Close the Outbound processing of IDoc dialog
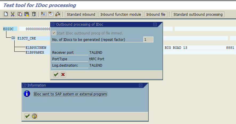Viewport: 236px width, 124px height. 155,25
